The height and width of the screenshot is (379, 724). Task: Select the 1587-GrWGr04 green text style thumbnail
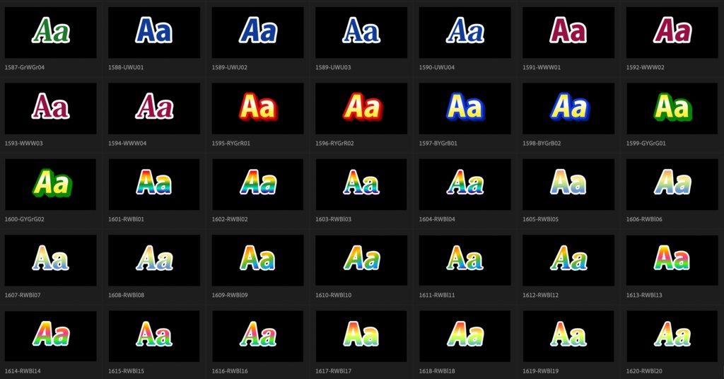coord(51,33)
